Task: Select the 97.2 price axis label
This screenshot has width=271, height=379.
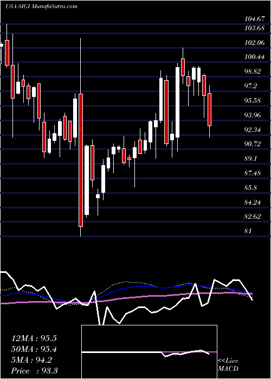Action: tap(251, 86)
